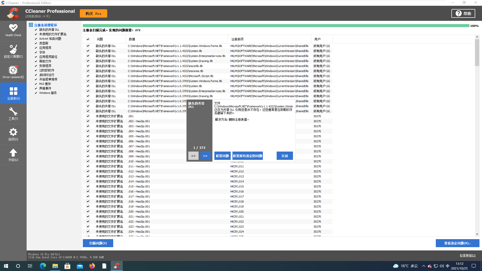Click 修复问题 button in dialog
The width and height of the screenshot is (482, 271).
coord(222,156)
